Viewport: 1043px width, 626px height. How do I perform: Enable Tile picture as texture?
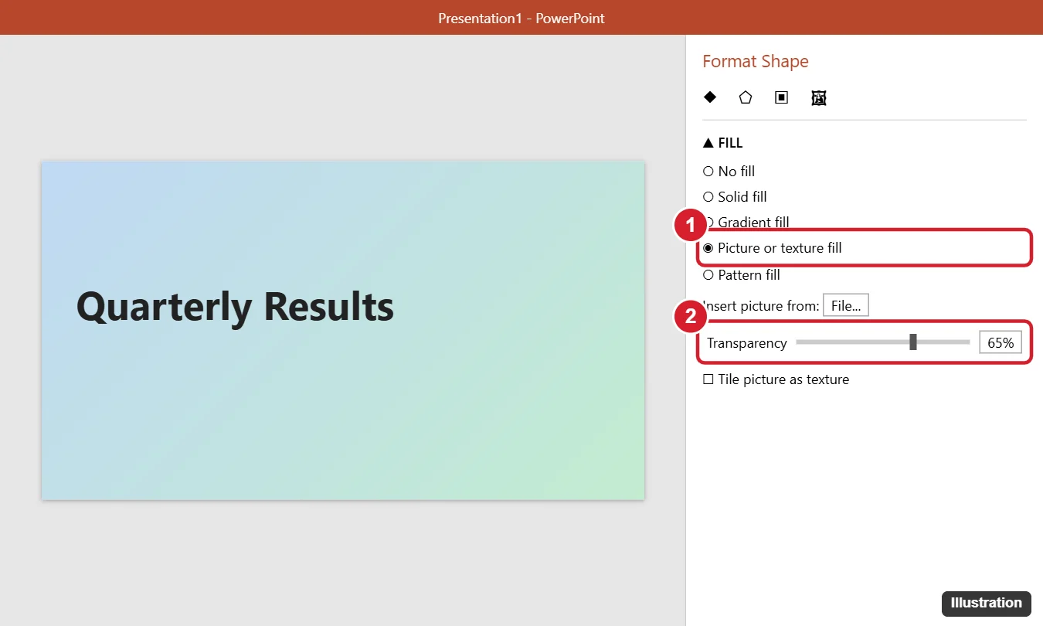point(776,379)
